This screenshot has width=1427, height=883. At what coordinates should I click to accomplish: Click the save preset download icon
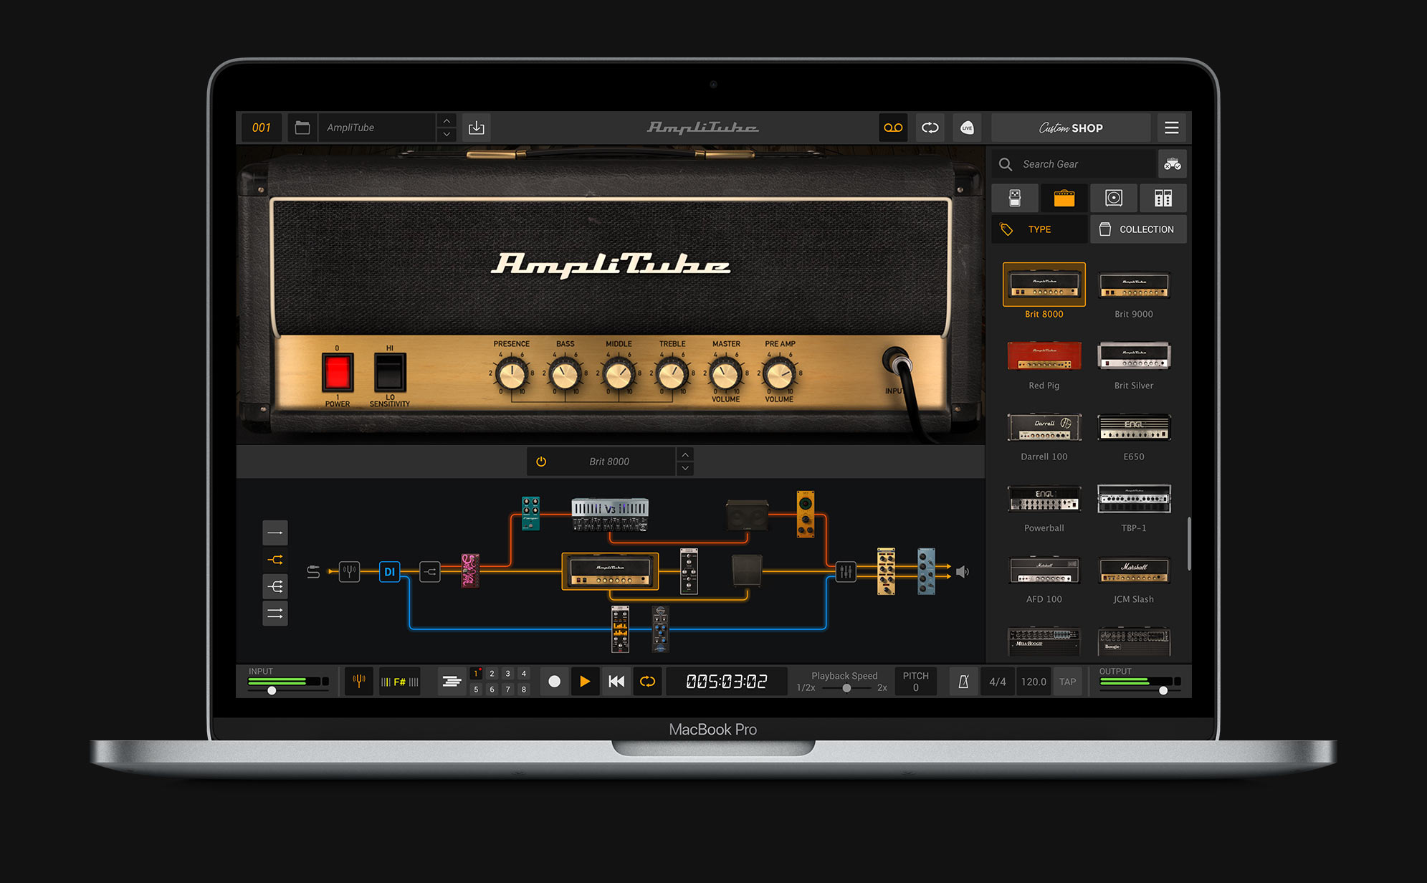click(x=477, y=128)
